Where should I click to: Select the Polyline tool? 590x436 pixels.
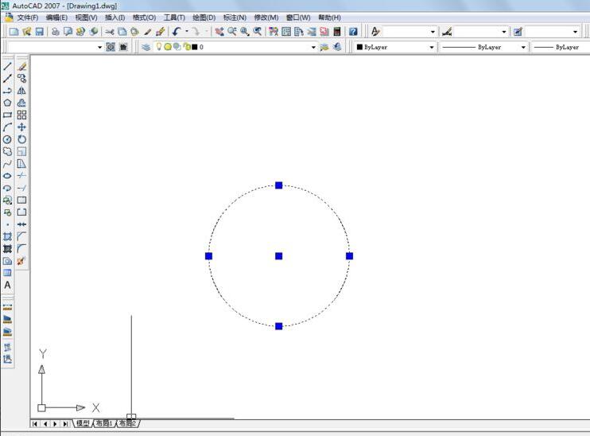7,91
